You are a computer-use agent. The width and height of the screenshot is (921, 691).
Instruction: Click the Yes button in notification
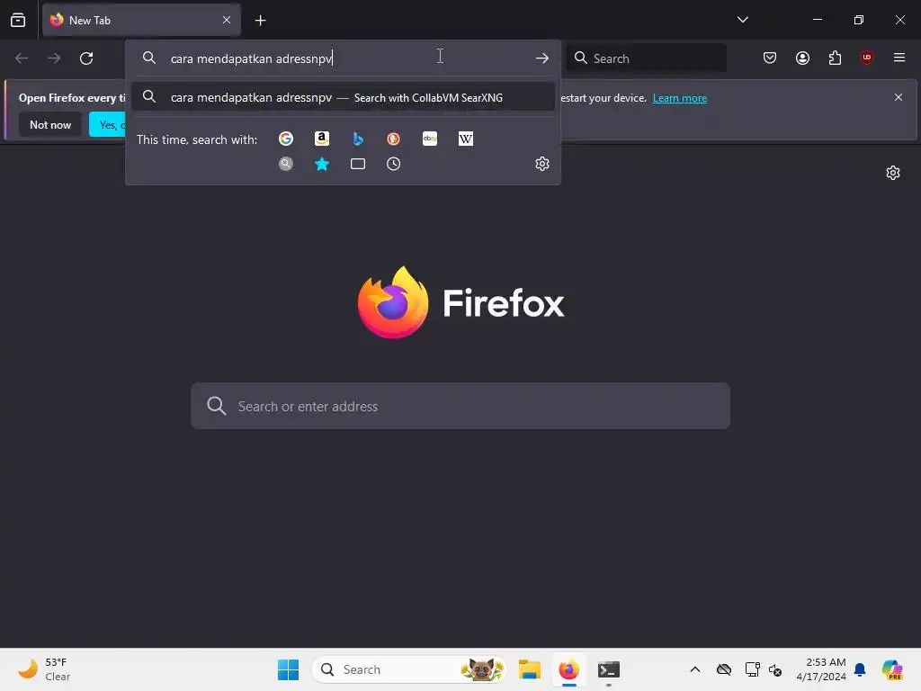pyautogui.click(x=108, y=124)
